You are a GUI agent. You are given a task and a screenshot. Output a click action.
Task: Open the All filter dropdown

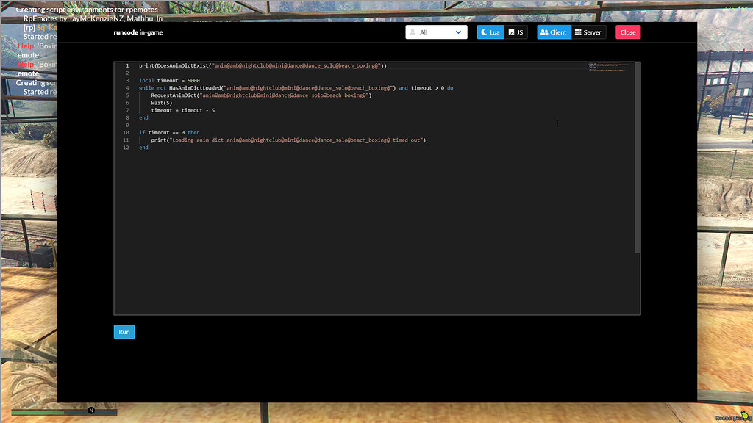(x=437, y=32)
